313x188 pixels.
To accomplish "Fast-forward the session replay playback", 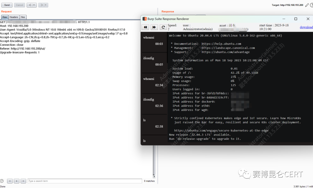I will pyautogui.click(x=154, y=27).
